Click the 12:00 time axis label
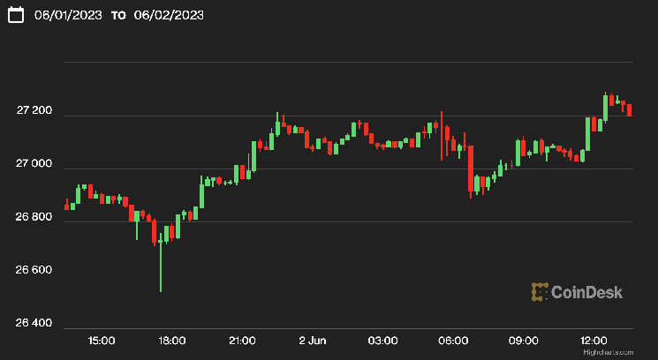Screen dimensions: 658x360 coord(594,341)
